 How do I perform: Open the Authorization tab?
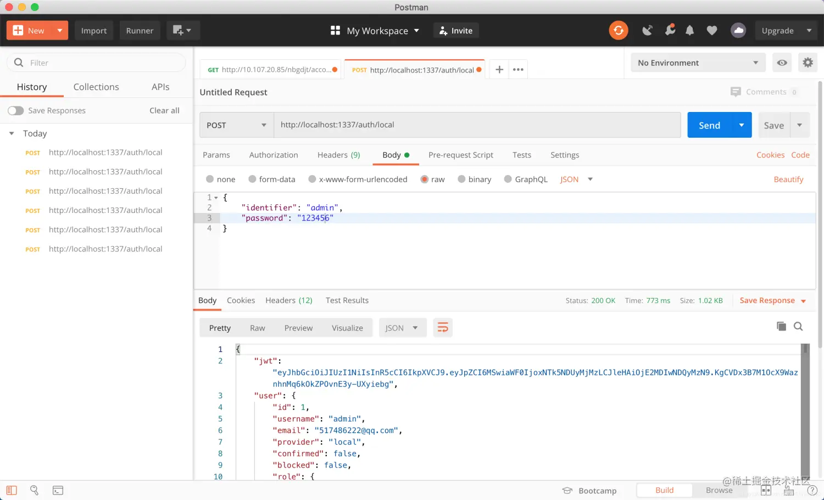pos(274,155)
